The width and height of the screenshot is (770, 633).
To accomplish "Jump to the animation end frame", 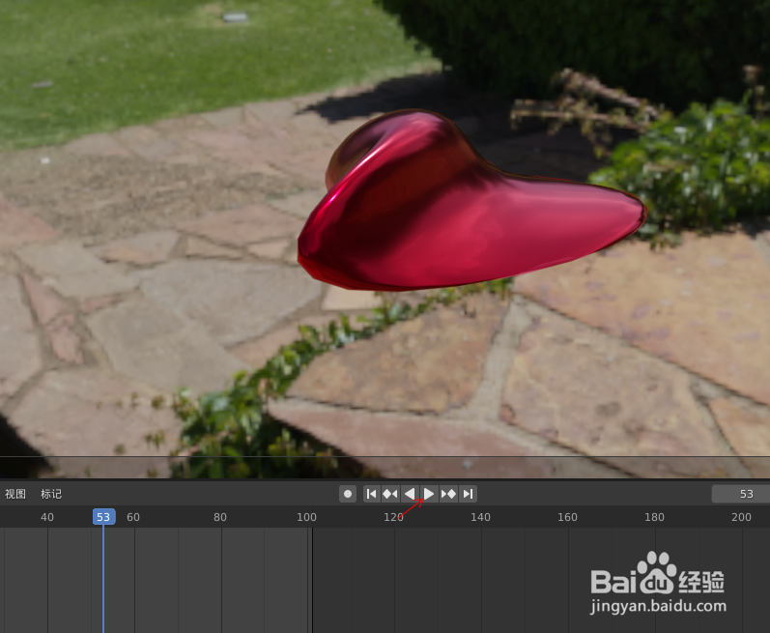I will (x=468, y=494).
